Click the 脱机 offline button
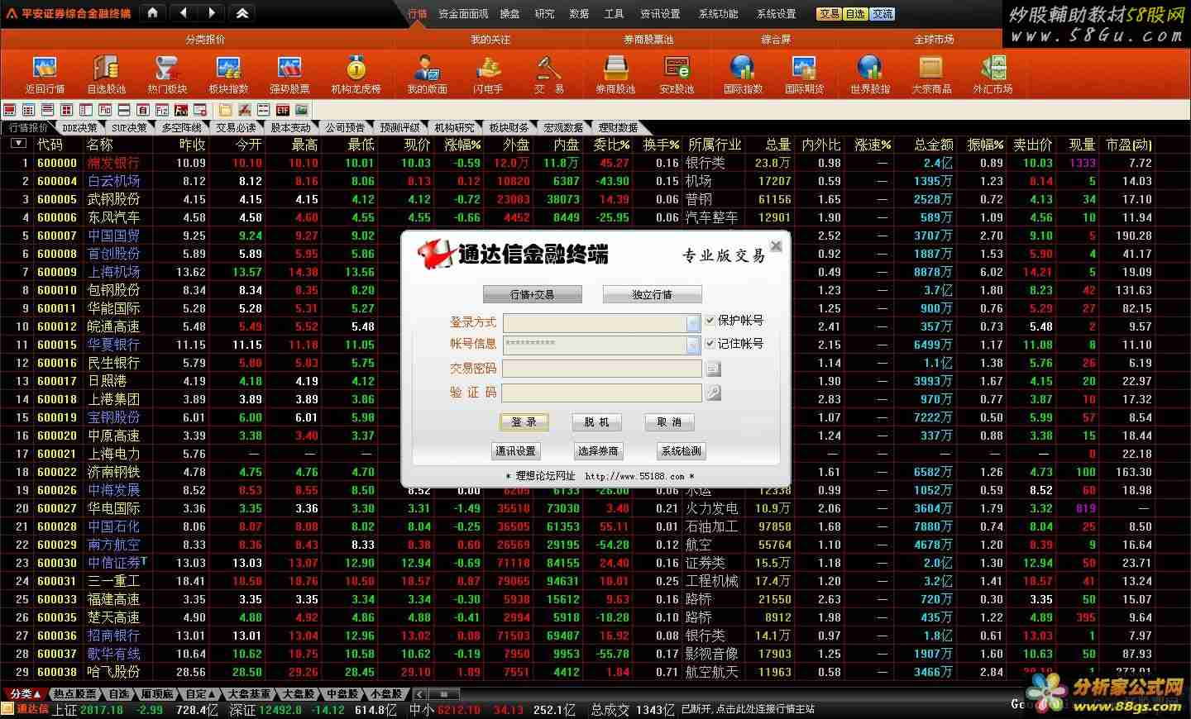 coord(596,422)
